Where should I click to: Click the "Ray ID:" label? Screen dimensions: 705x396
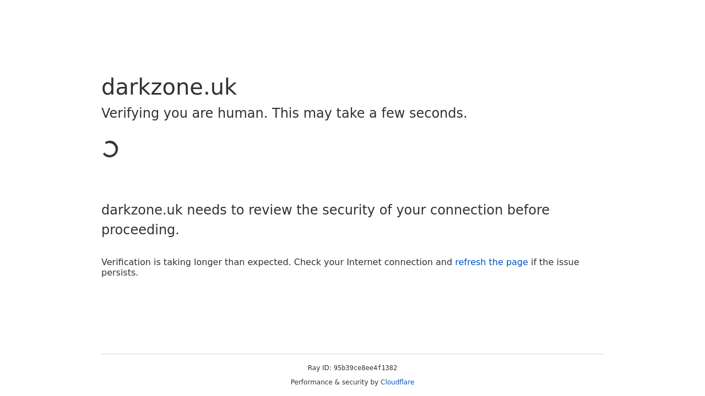[x=319, y=369]
